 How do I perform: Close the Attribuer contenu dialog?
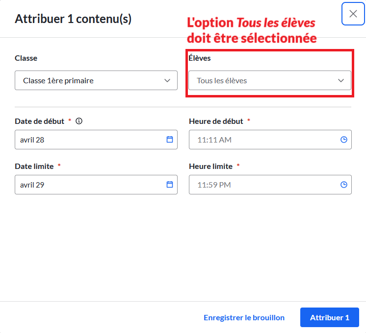click(x=353, y=14)
